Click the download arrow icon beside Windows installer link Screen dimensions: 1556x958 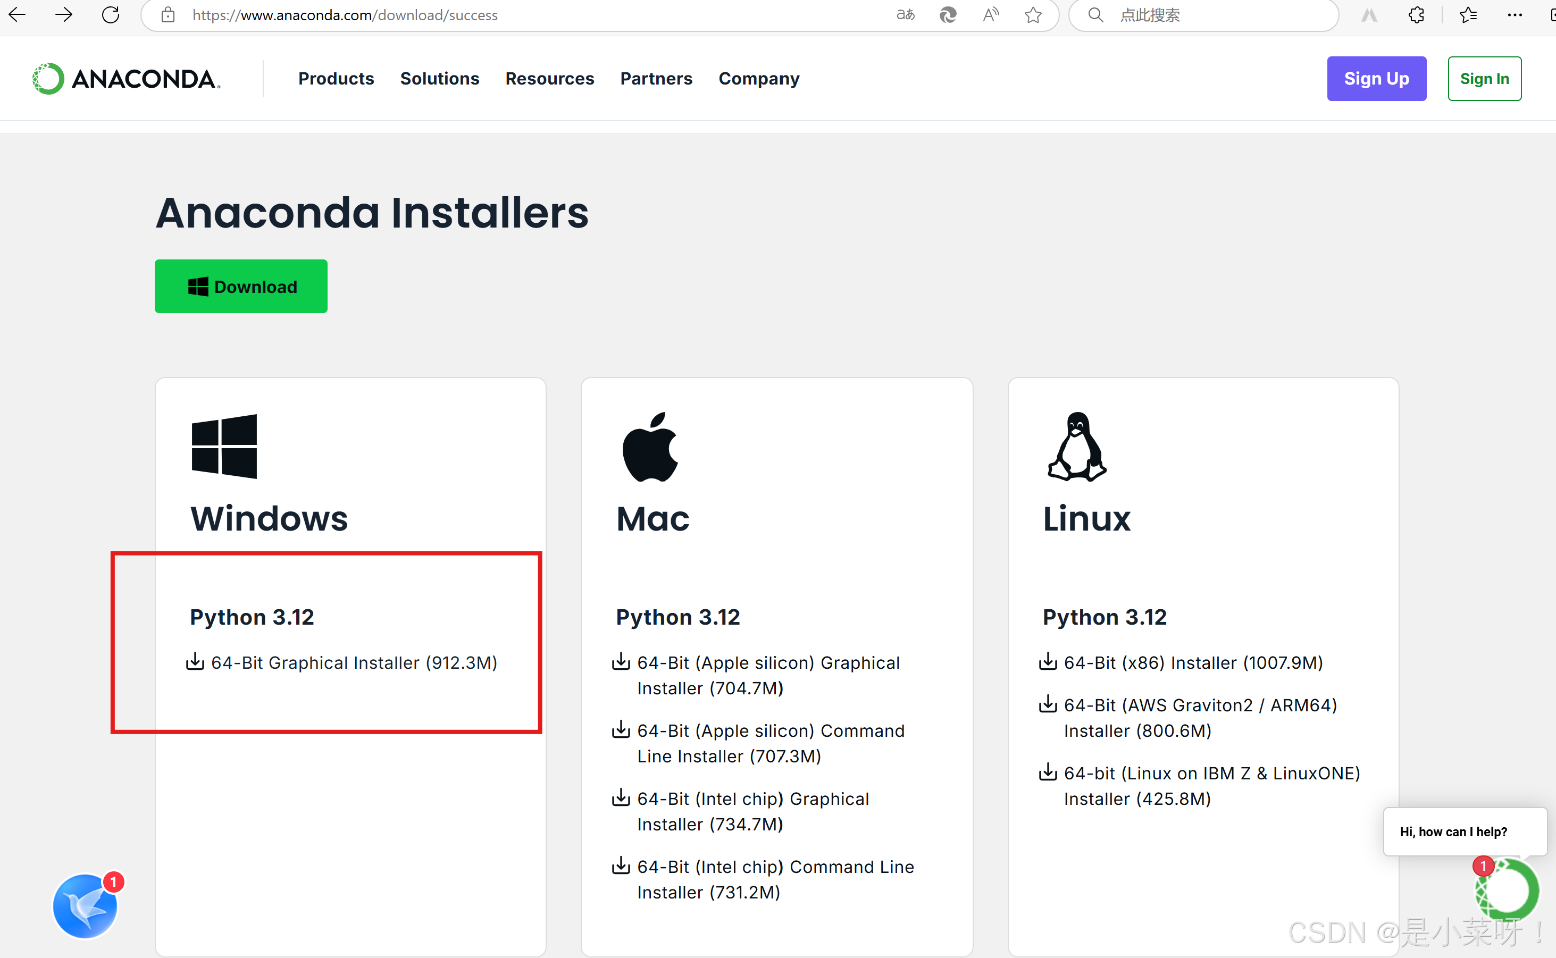pyautogui.click(x=195, y=661)
